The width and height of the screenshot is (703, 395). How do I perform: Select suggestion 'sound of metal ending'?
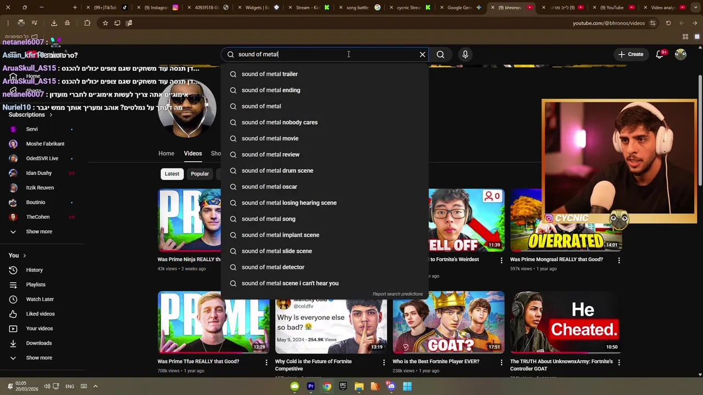[325, 90]
